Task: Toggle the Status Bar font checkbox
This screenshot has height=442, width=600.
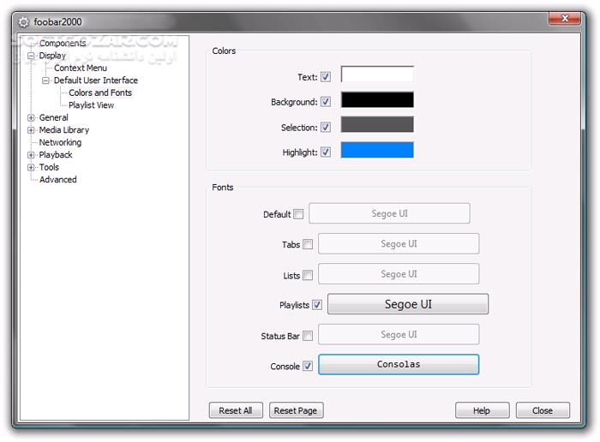Action: 308,336
